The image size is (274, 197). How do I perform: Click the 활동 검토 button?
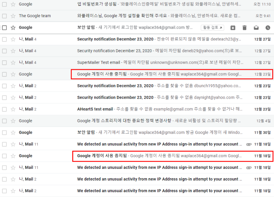pos(212,28)
